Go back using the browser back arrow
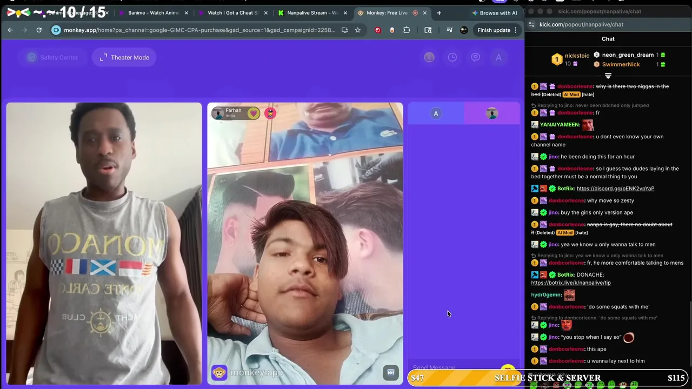This screenshot has height=389, width=692. click(10, 30)
